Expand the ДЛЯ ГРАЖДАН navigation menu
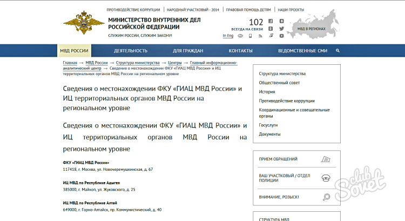The image size is (405, 221). 188,51
